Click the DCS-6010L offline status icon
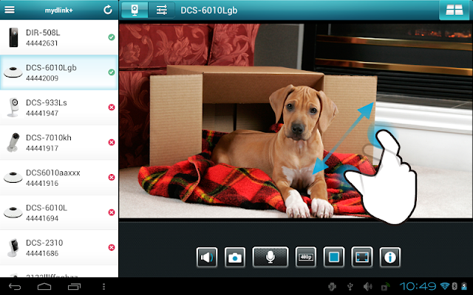 [112, 212]
